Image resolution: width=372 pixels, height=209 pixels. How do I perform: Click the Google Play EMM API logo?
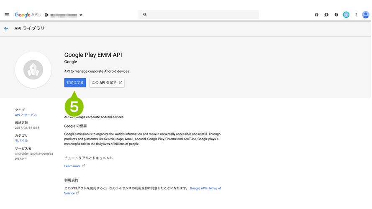point(33,70)
